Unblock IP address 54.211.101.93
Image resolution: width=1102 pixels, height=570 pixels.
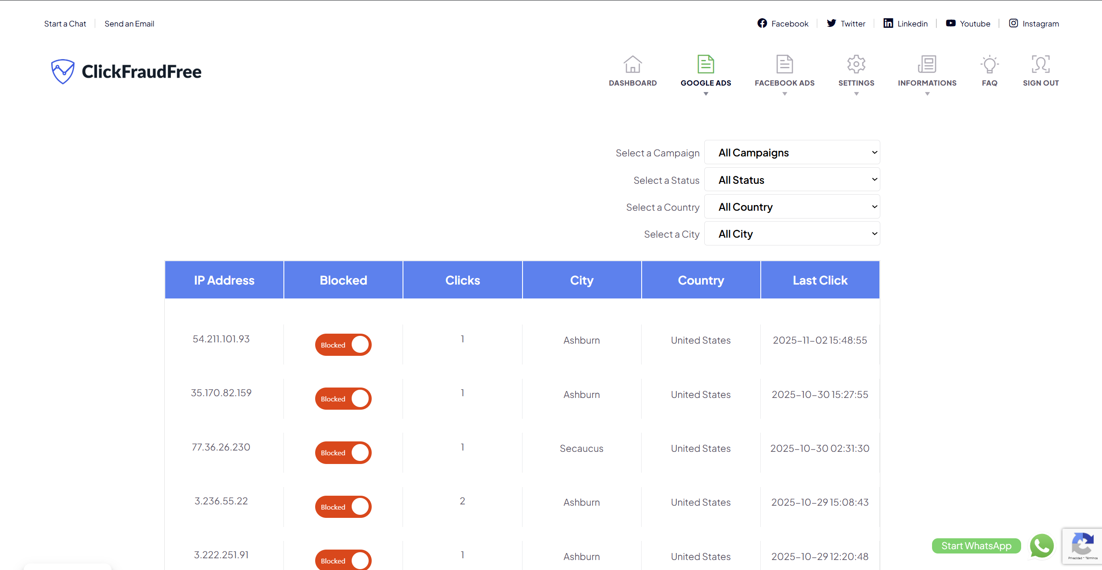[x=343, y=344]
